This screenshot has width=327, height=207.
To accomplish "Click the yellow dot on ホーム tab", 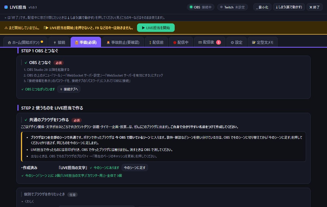I will (42, 42).
